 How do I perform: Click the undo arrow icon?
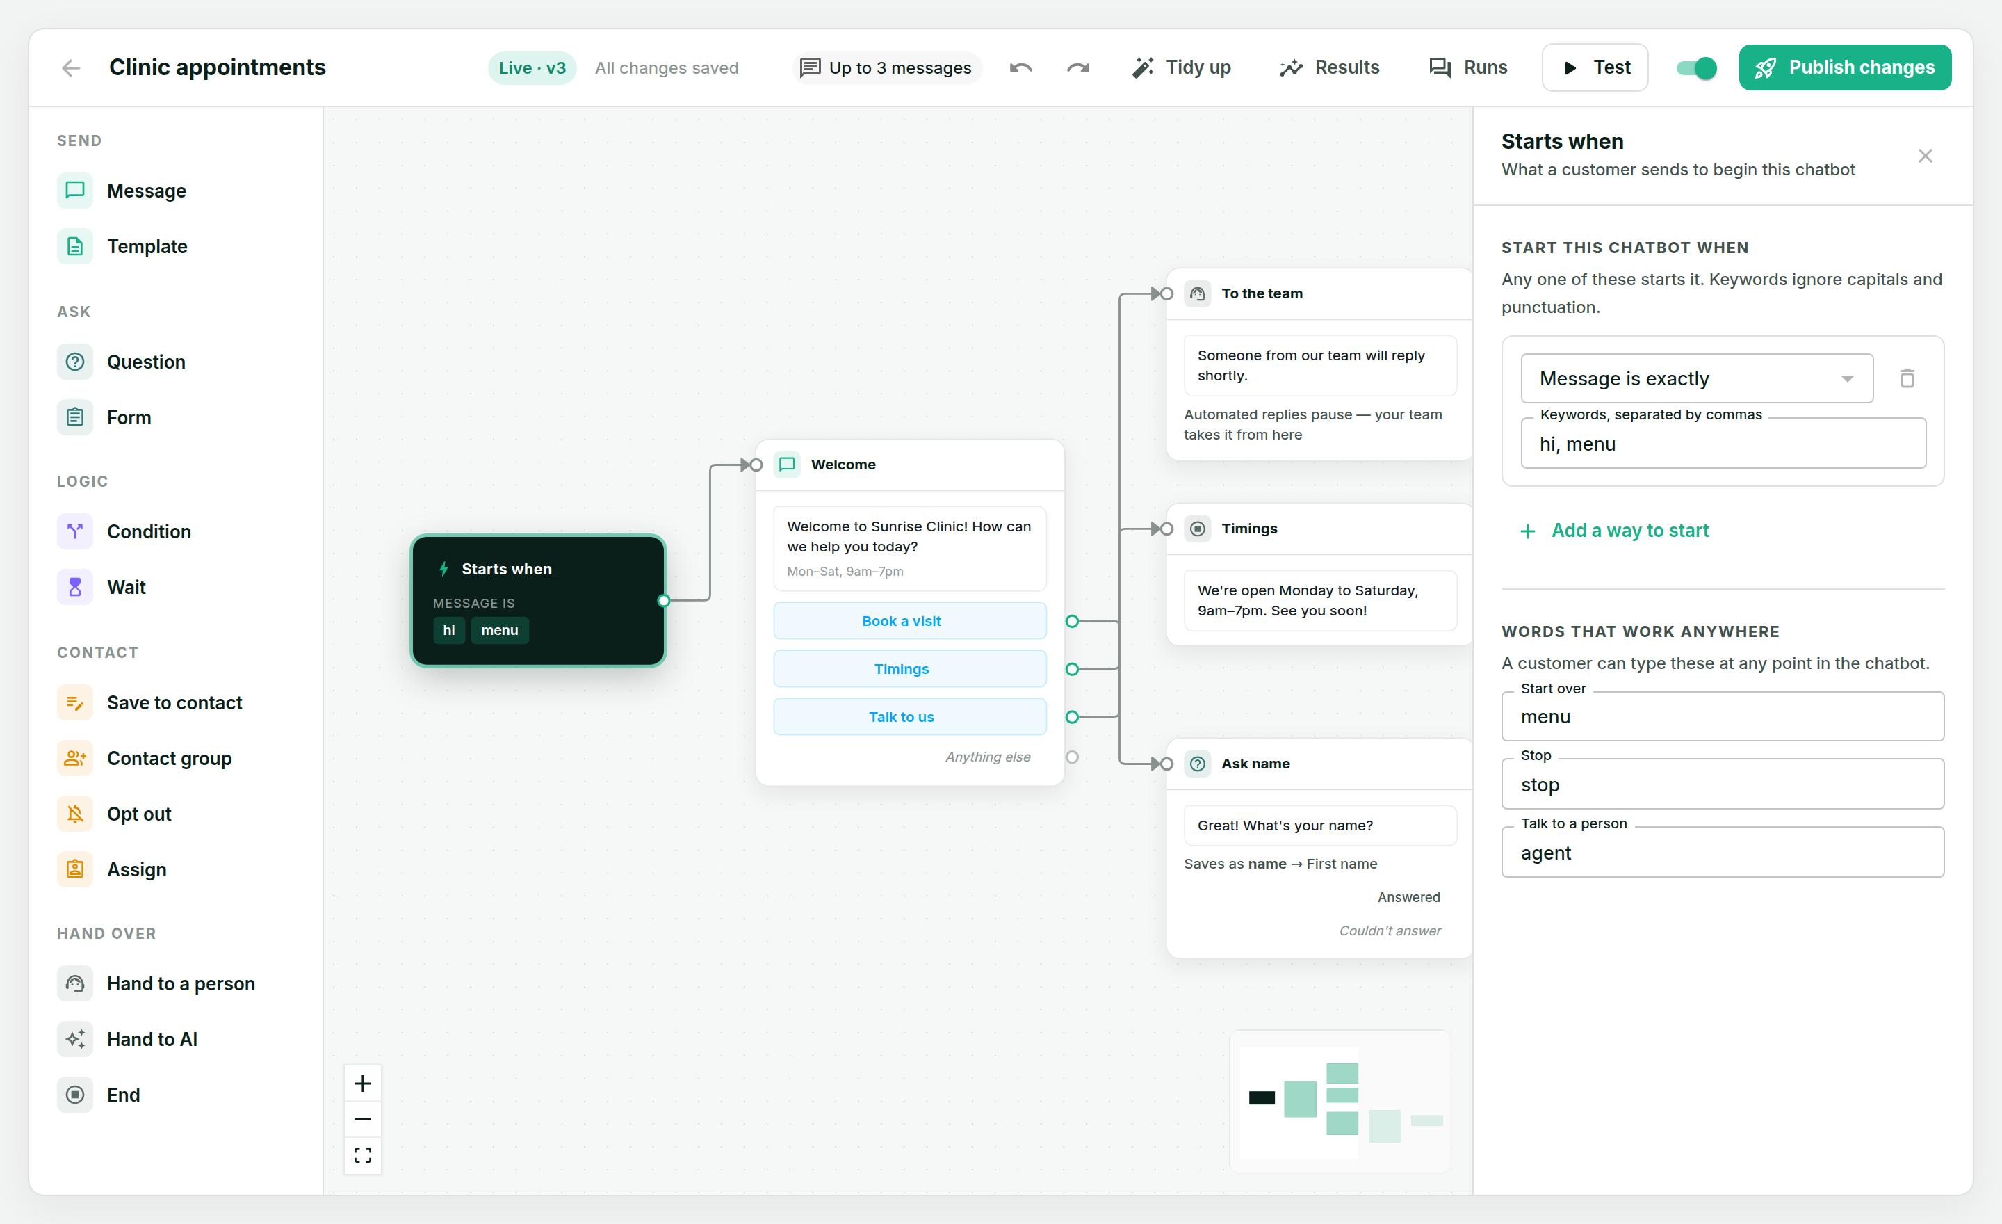click(1020, 67)
